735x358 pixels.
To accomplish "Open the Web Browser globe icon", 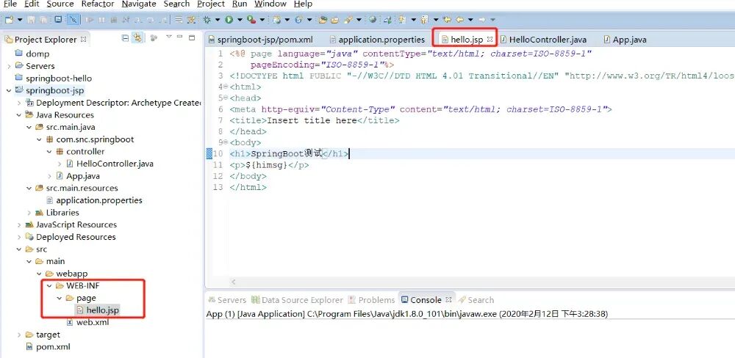I will 373,20.
